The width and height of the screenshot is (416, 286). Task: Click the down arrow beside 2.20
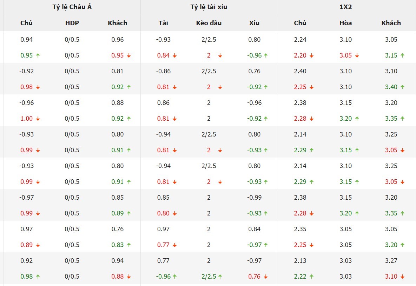coord(311,55)
